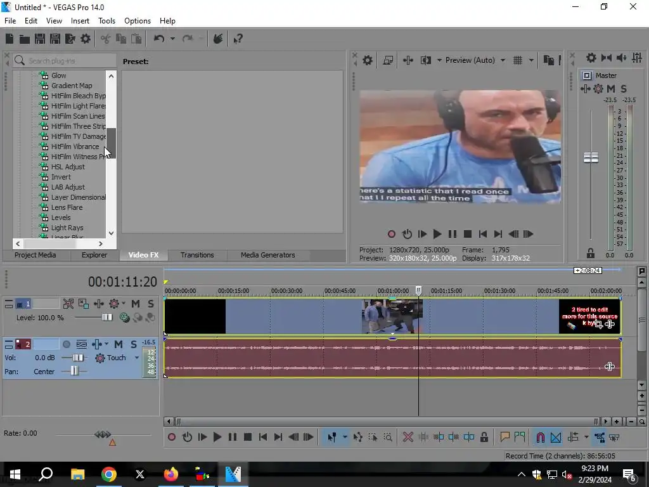Switch to Project Media tab
The height and width of the screenshot is (487, 649).
(35, 255)
